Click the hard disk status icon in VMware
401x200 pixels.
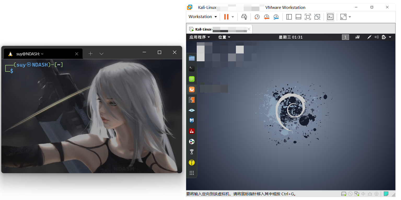(344, 194)
